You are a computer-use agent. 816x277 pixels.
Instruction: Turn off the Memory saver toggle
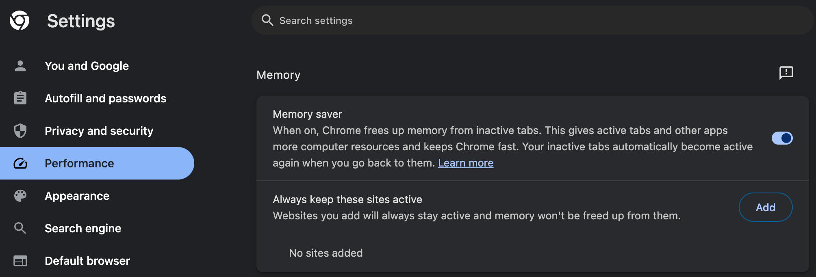(x=782, y=138)
